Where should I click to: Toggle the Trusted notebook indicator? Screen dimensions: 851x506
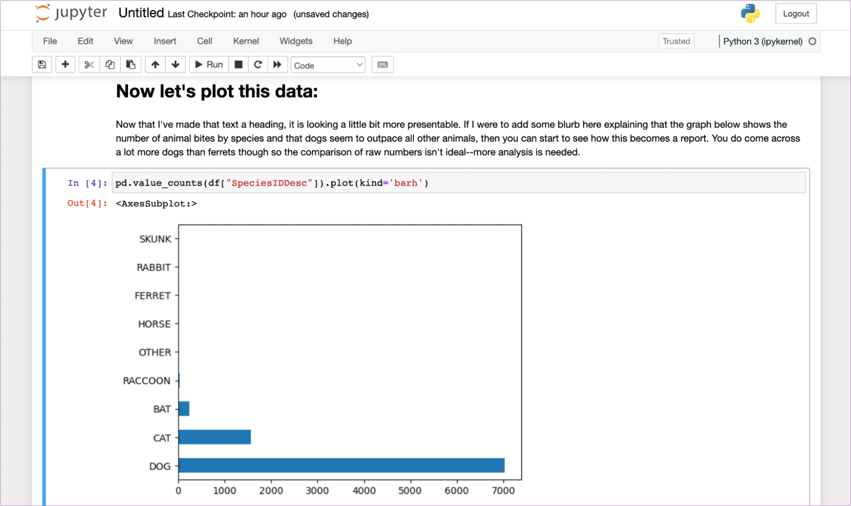[x=676, y=41]
